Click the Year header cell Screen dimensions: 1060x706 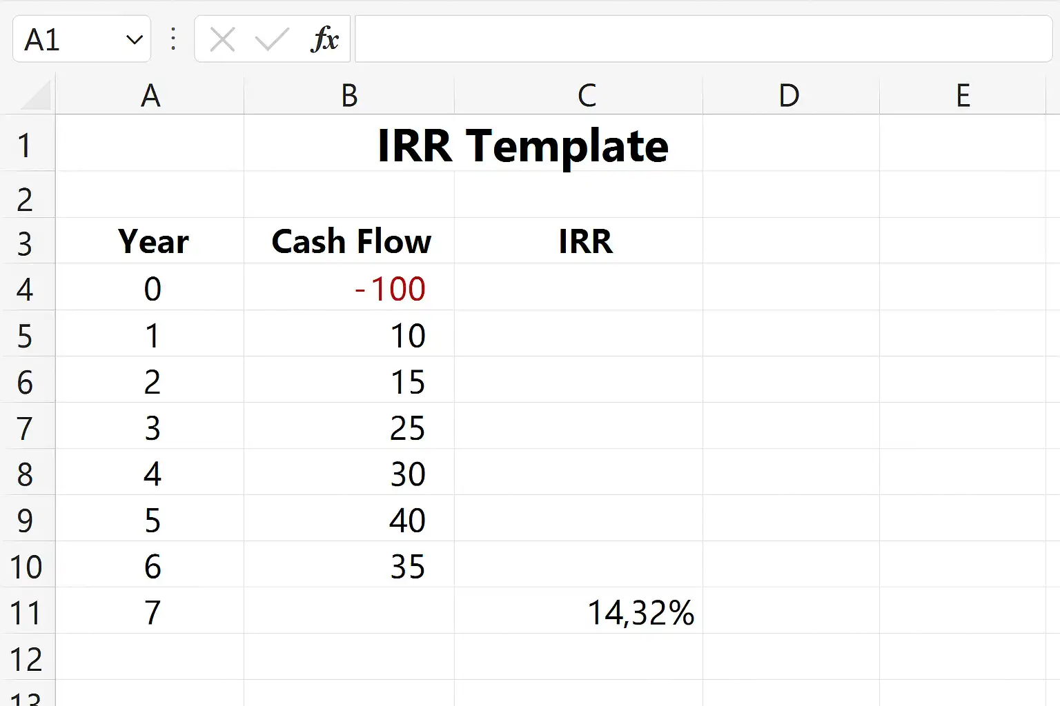[x=150, y=241]
